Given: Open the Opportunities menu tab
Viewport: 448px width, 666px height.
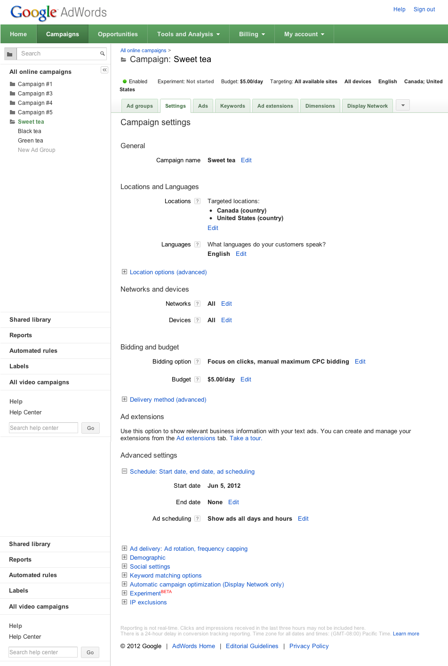Looking at the screenshot, I should (118, 34).
